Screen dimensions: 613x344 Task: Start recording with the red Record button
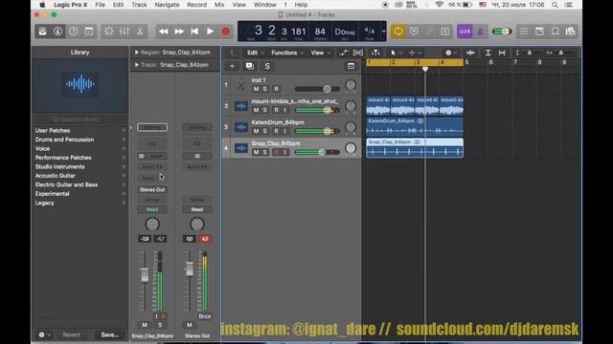226,32
